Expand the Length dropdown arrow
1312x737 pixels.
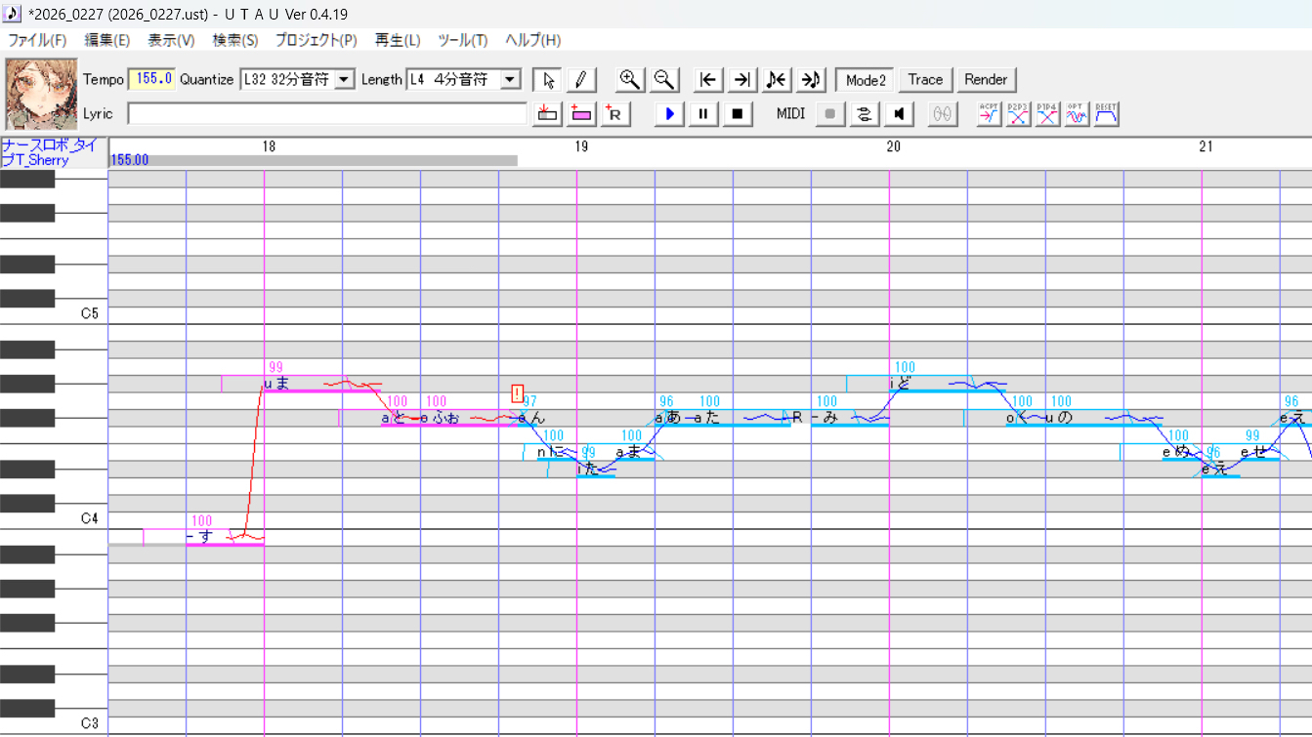511,80
